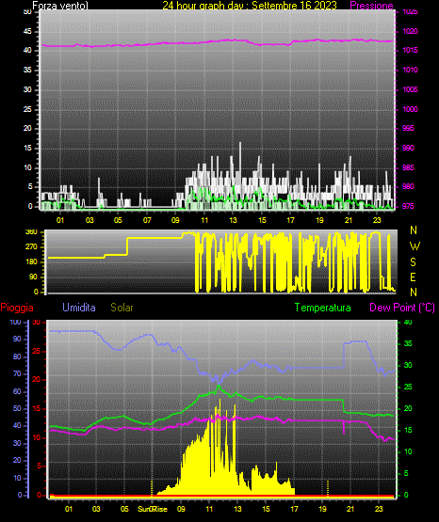The image size is (439, 522).
Task: Click the 'SunRise' marker label on time axis
Action: tap(153, 509)
